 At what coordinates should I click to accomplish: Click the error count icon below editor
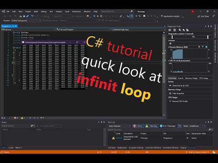15,118
